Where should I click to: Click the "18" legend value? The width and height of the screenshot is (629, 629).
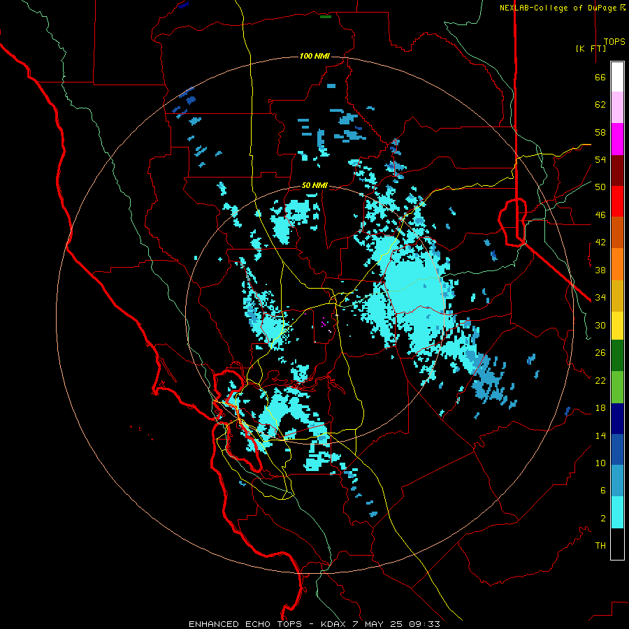click(x=600, y=408)
